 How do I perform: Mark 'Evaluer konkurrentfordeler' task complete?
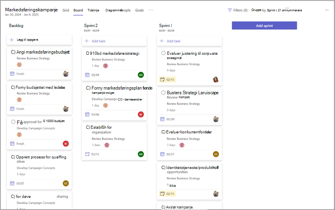click(x=163, y=132)
